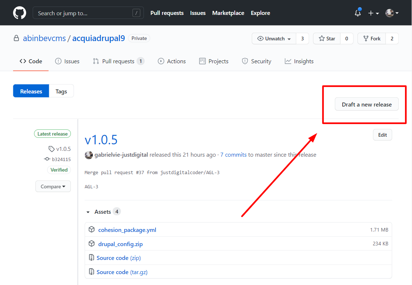This screenshot has width=412, height=285.
Task: Click the file-zip icon beside Source code (zip)
Action: pyautogui.click(x=92, y=258)
